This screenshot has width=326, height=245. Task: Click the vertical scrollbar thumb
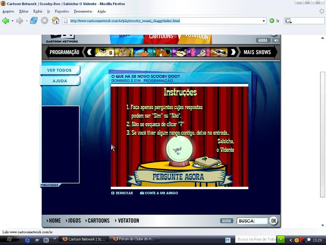(322, 134)
